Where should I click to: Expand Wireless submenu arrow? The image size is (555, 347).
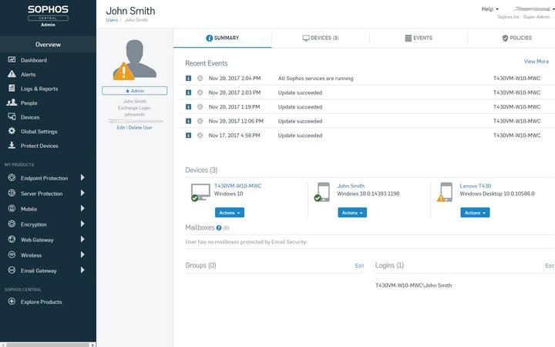(x=82, y=254)
